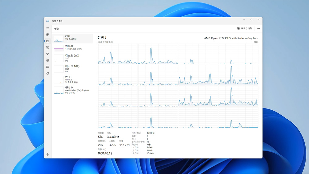309x174 pixels.
Task: Click the 3295 threads value
Action: point(112,145)
